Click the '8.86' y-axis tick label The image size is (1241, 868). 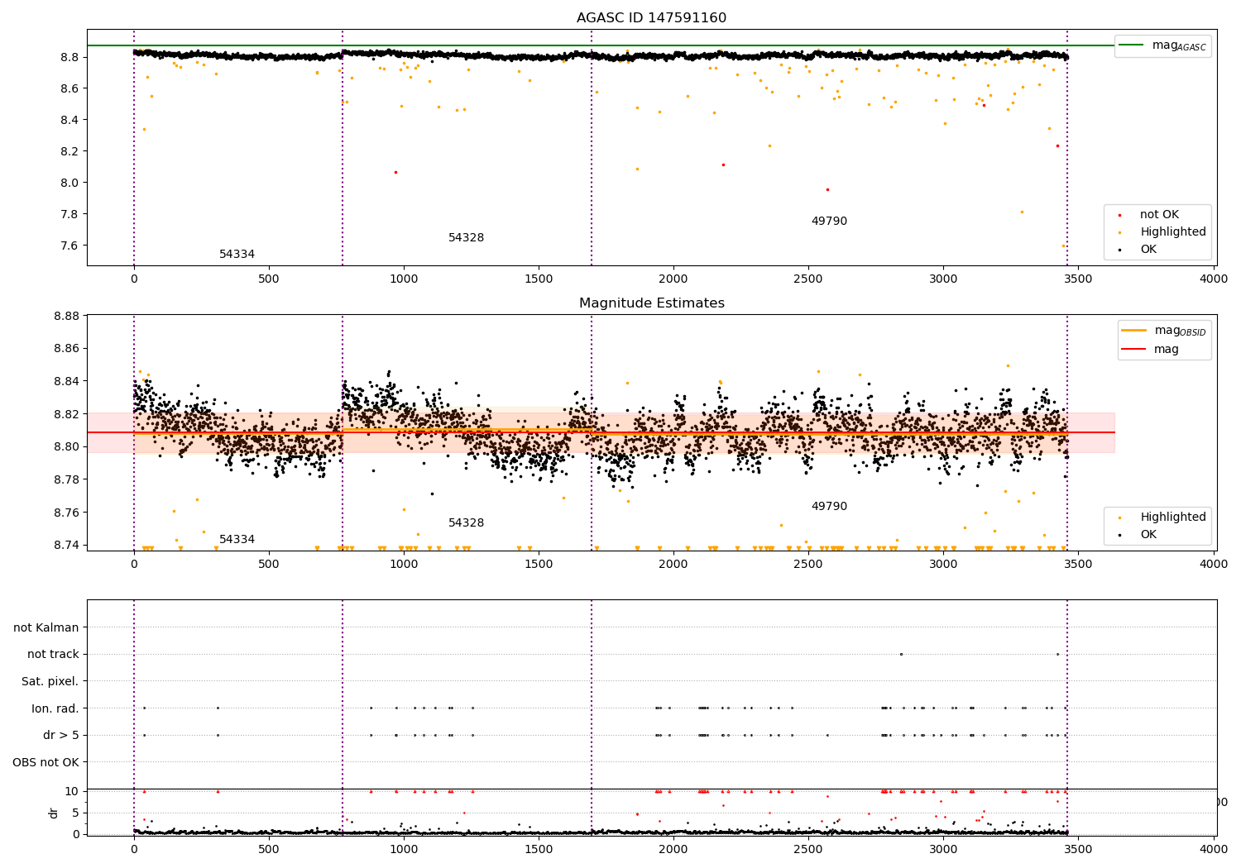pos(66,349)
